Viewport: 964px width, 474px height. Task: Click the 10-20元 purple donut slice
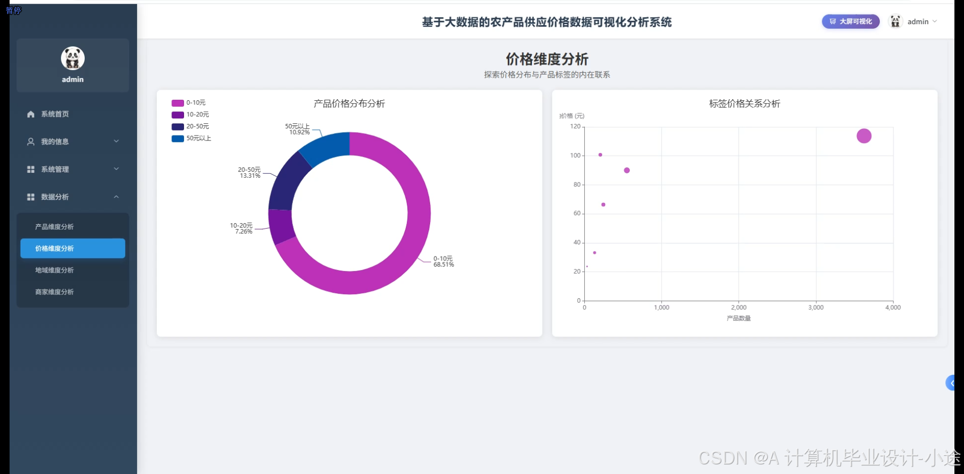point(281,226)
